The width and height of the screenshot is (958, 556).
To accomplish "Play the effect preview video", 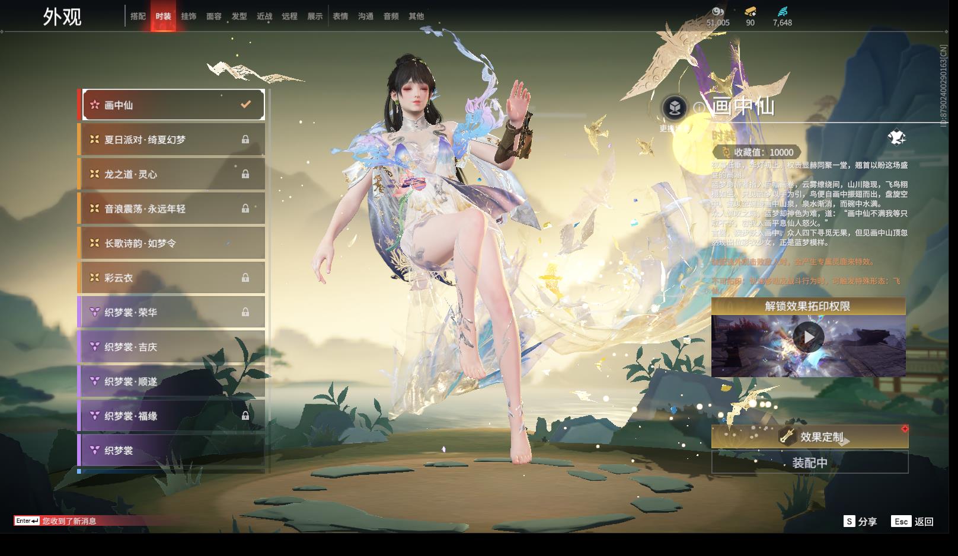I will tap(809, 337).
